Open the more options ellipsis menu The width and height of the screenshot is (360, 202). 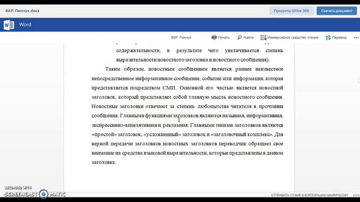356,38
